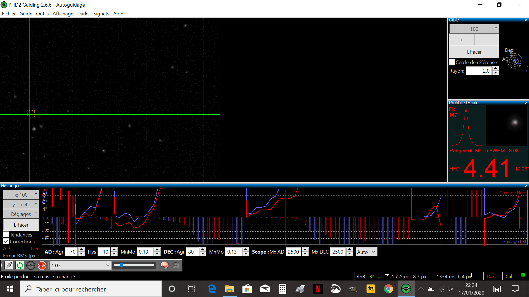Open Netflix from the taskbar
This screenshot has width=529, height=297.
(318, 289)
